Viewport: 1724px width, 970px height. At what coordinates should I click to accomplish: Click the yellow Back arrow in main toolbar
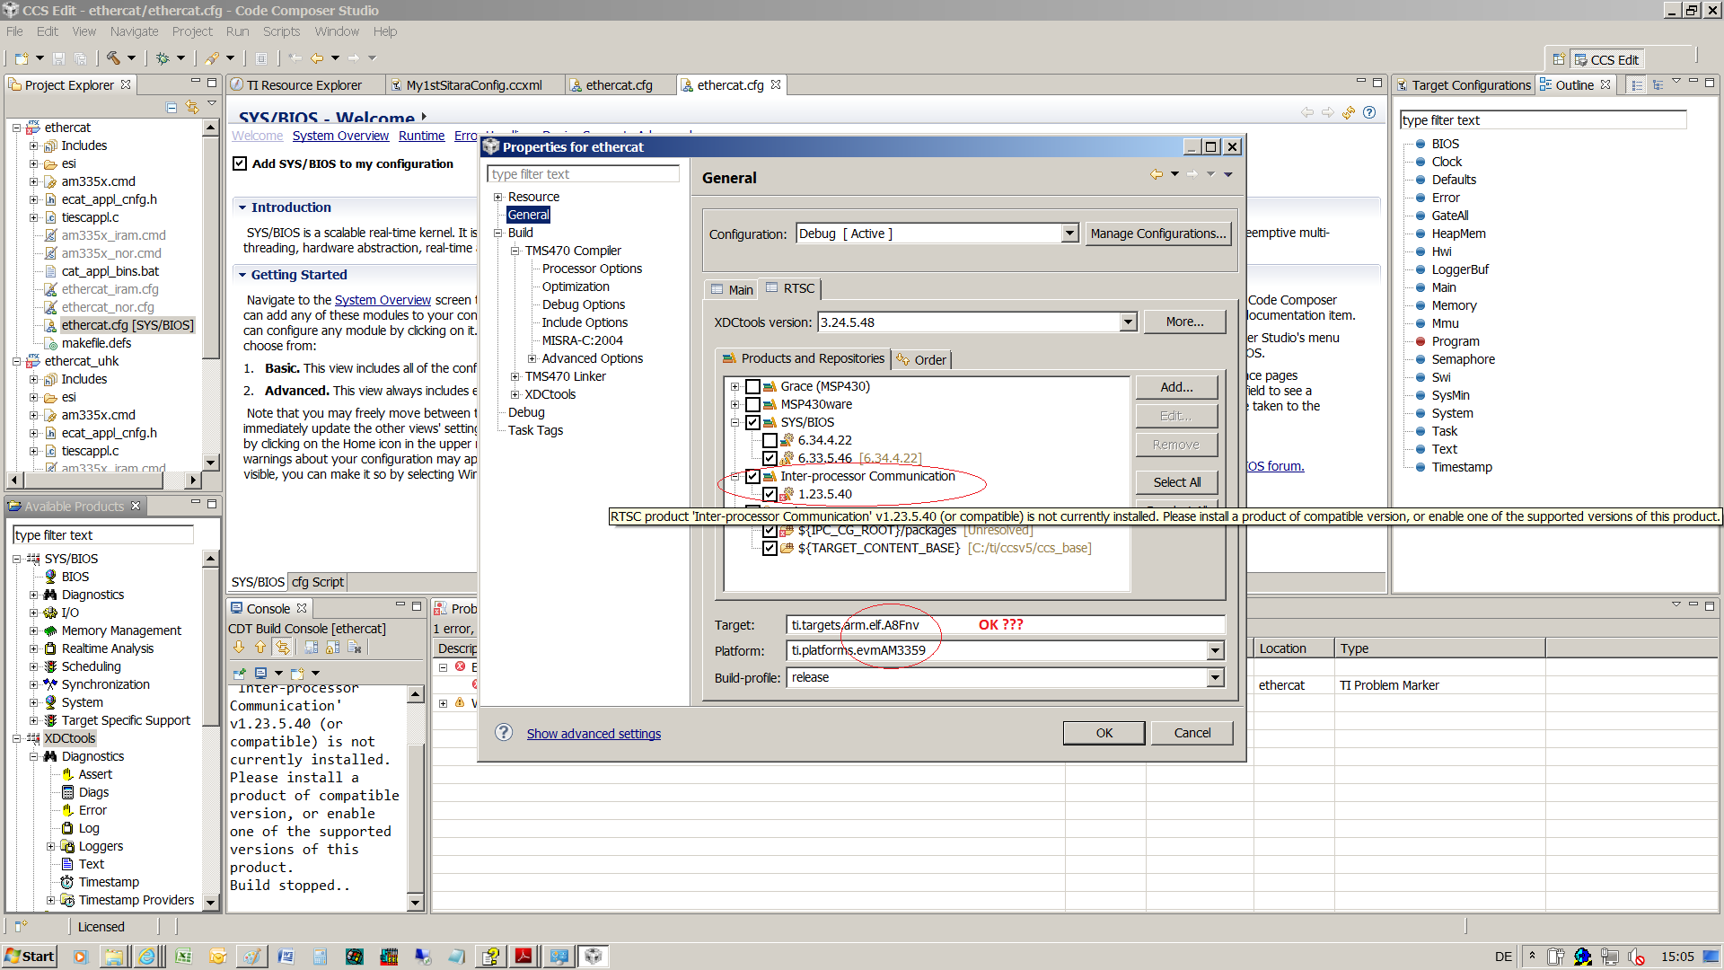[x=317, y=58]
